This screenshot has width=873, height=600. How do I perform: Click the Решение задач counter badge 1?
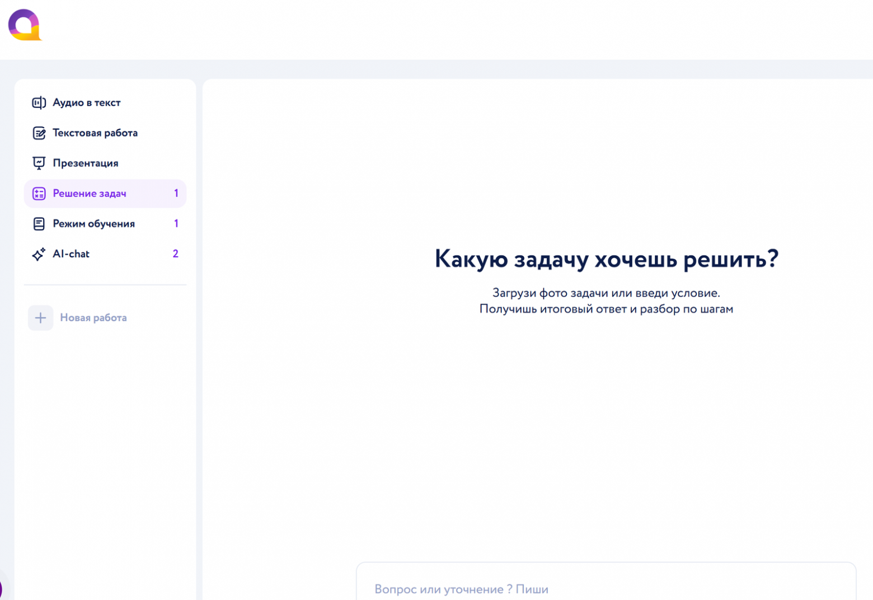point(176,194)
